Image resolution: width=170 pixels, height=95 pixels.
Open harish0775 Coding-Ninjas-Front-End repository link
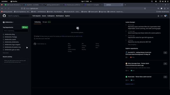[x=138, y=53]
